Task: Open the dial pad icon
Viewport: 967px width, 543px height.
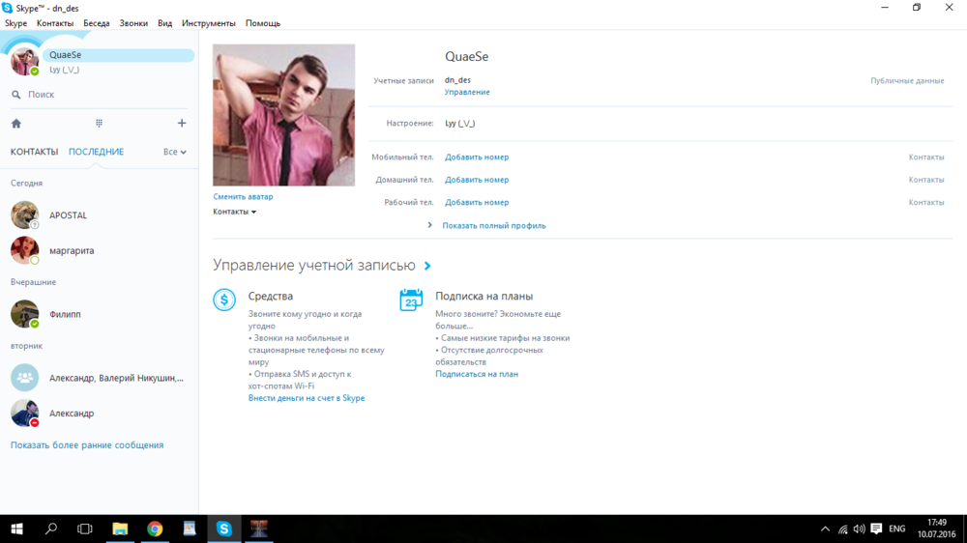Action: [x=99, y=124]
